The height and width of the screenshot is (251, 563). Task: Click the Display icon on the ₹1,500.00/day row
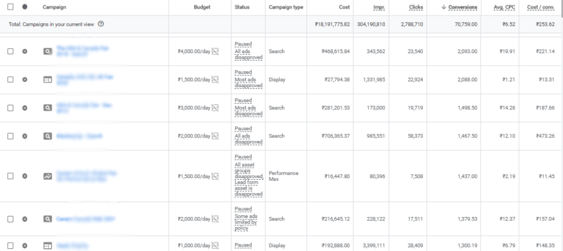pos(48,79)
